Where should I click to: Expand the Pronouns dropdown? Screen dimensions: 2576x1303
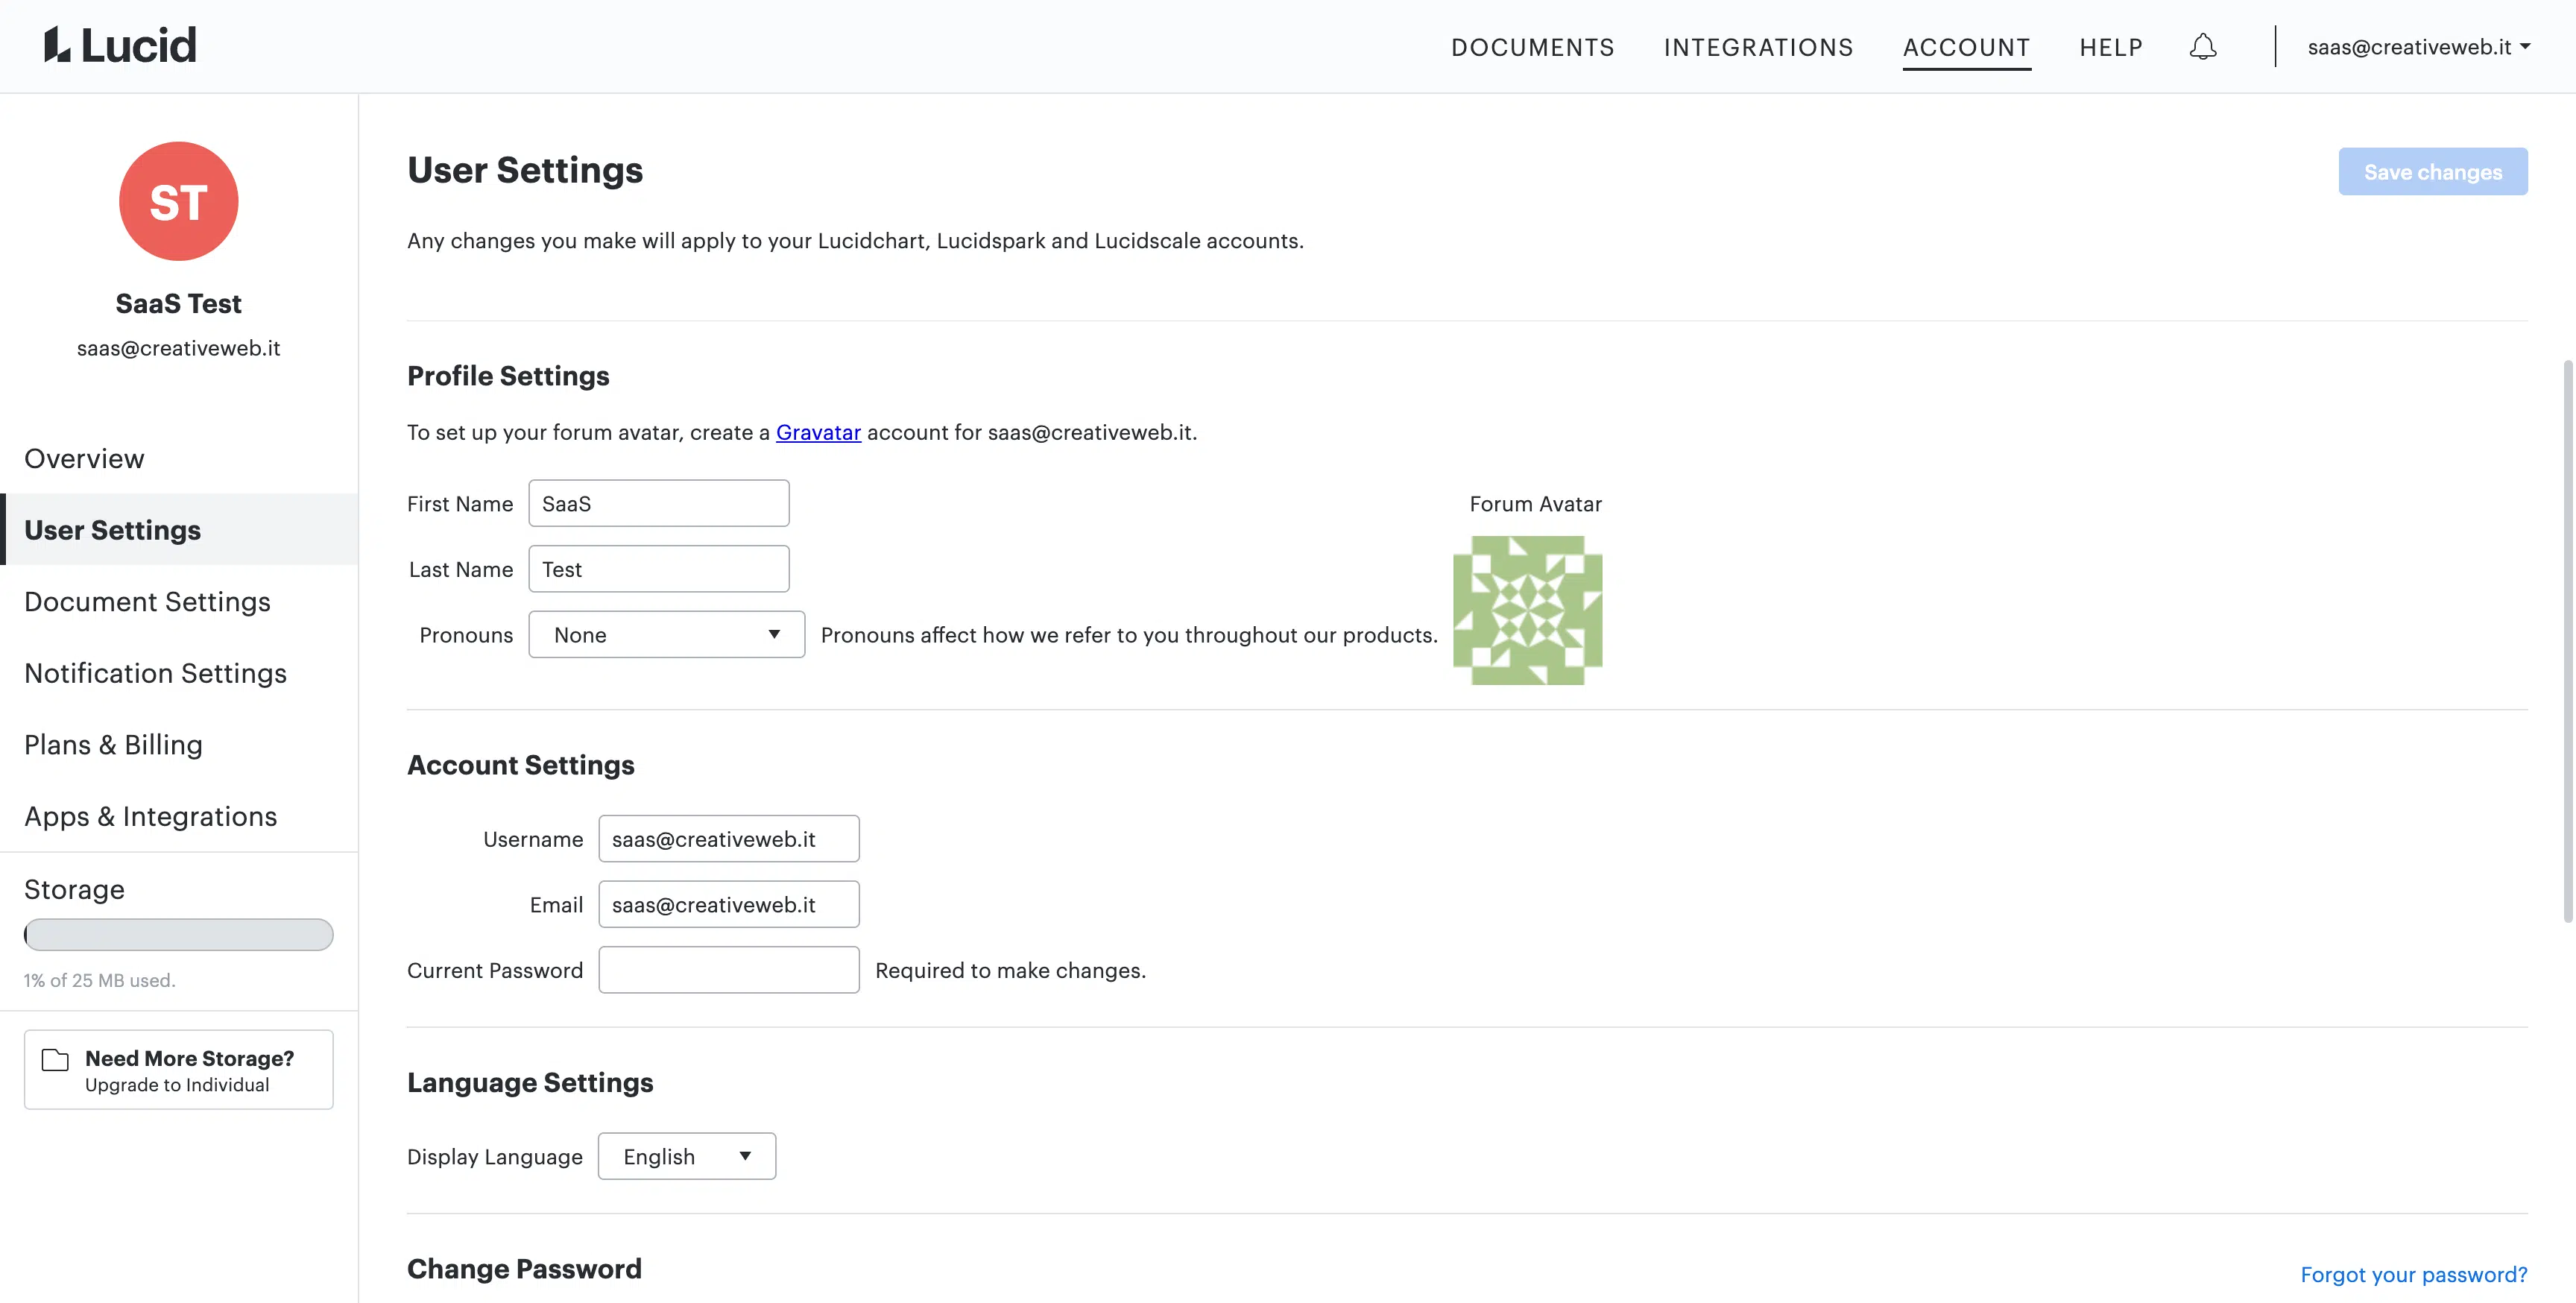(x=666, y=634)
